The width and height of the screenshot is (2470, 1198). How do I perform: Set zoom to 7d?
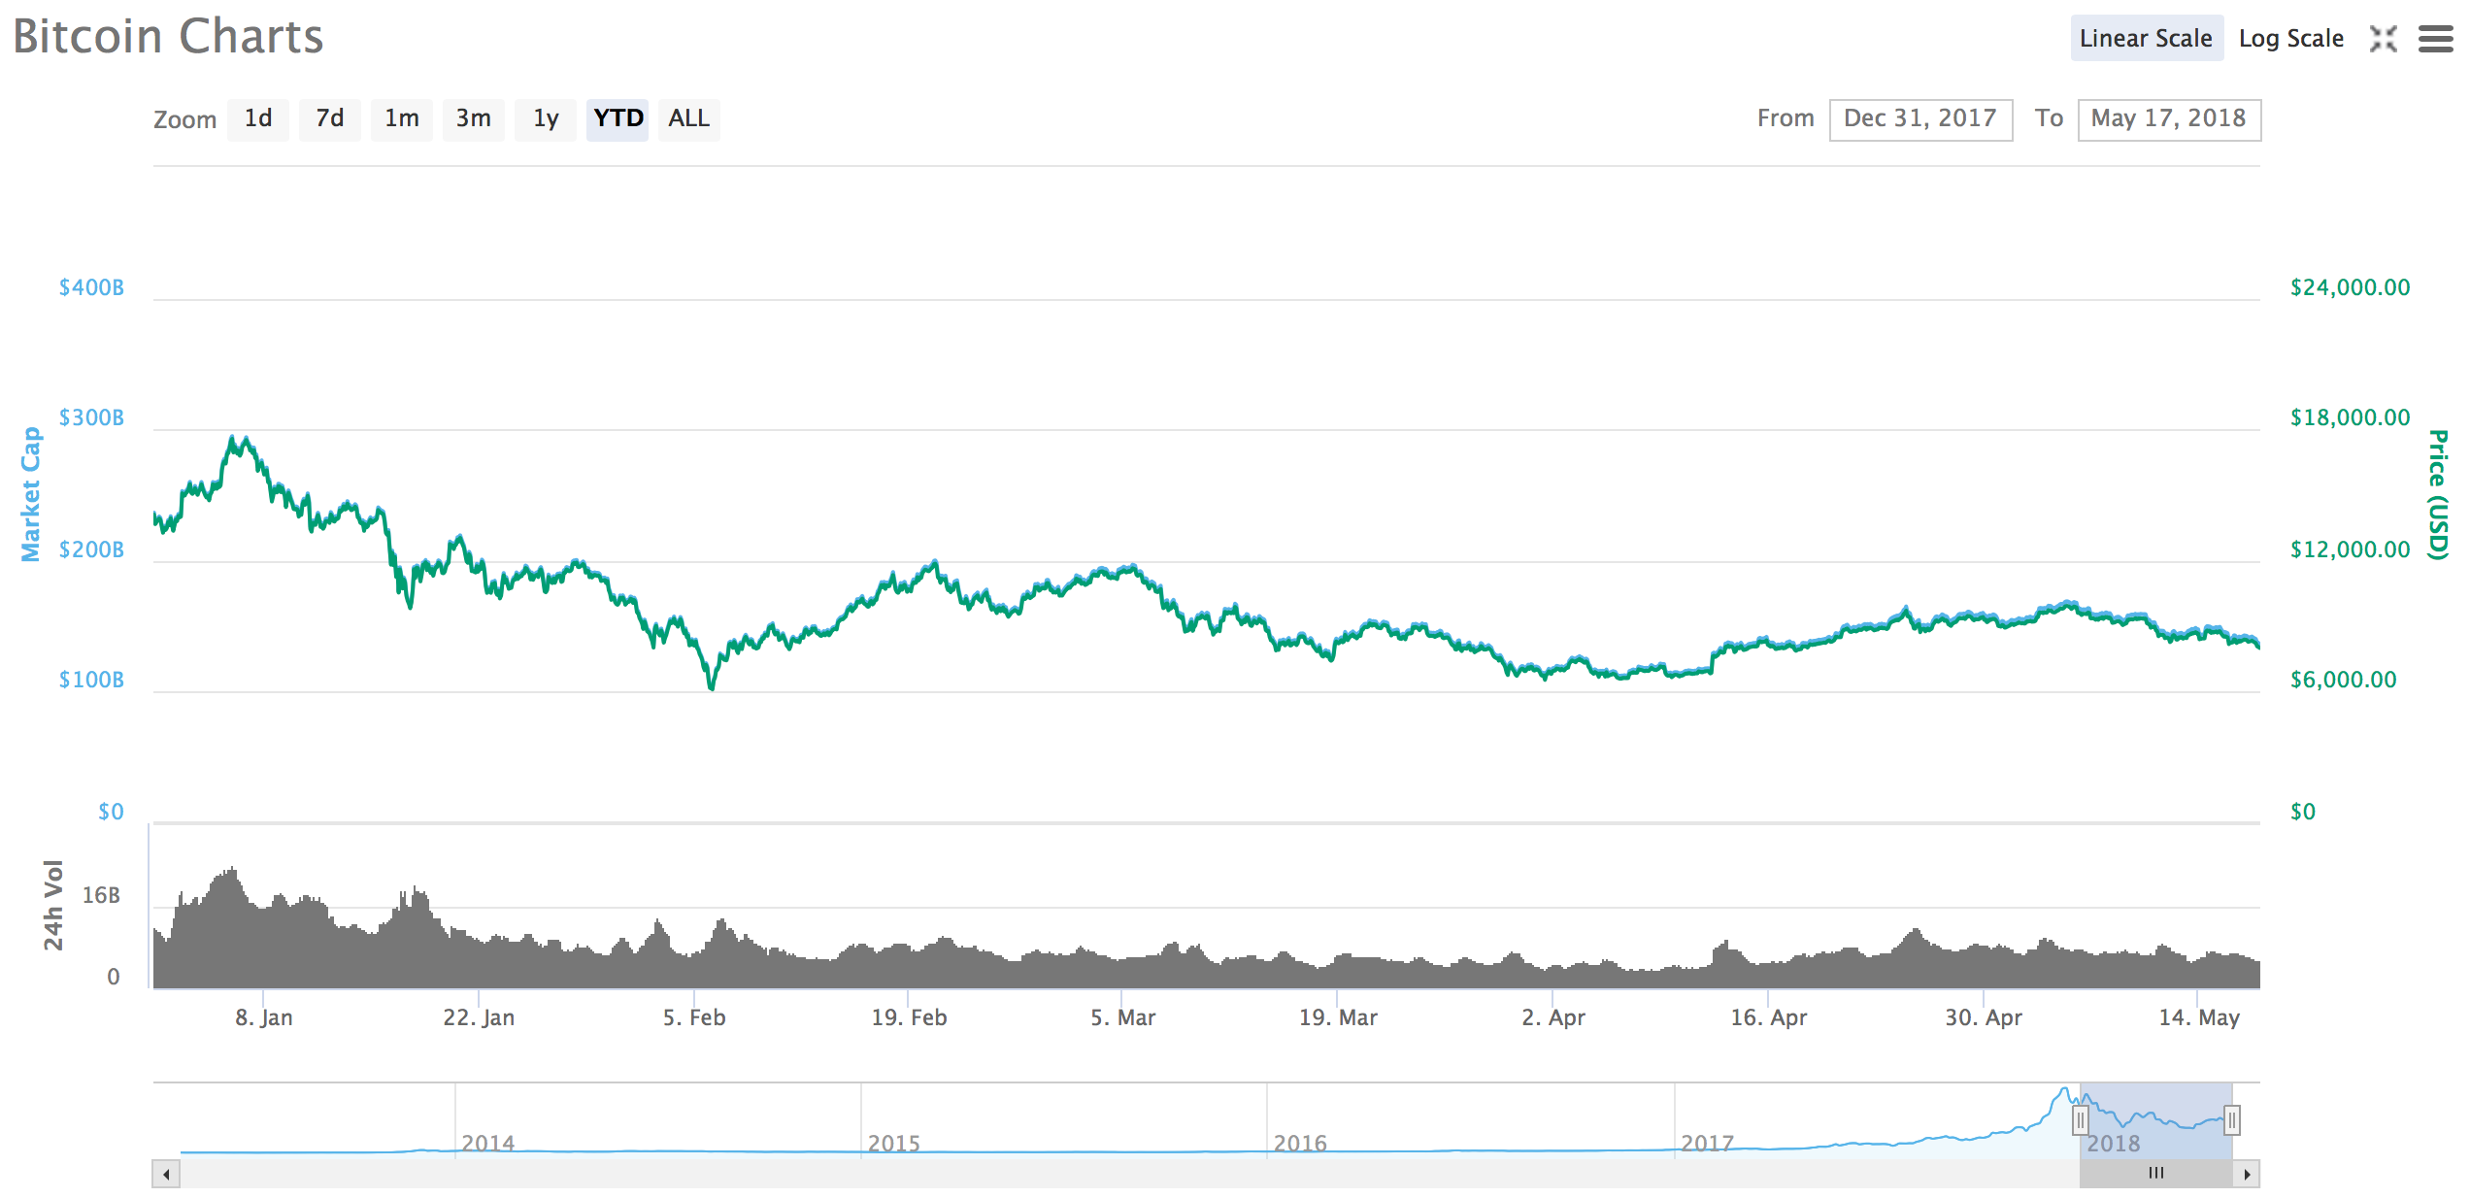[329, 119]
